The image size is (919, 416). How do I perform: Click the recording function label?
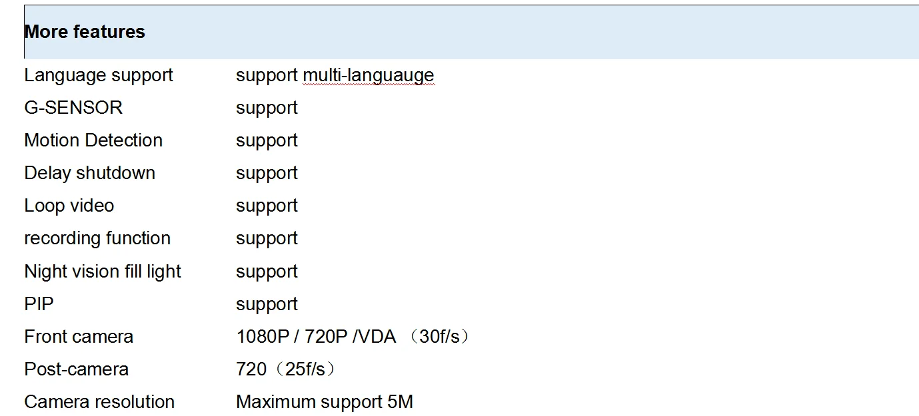tap(97, 238)
